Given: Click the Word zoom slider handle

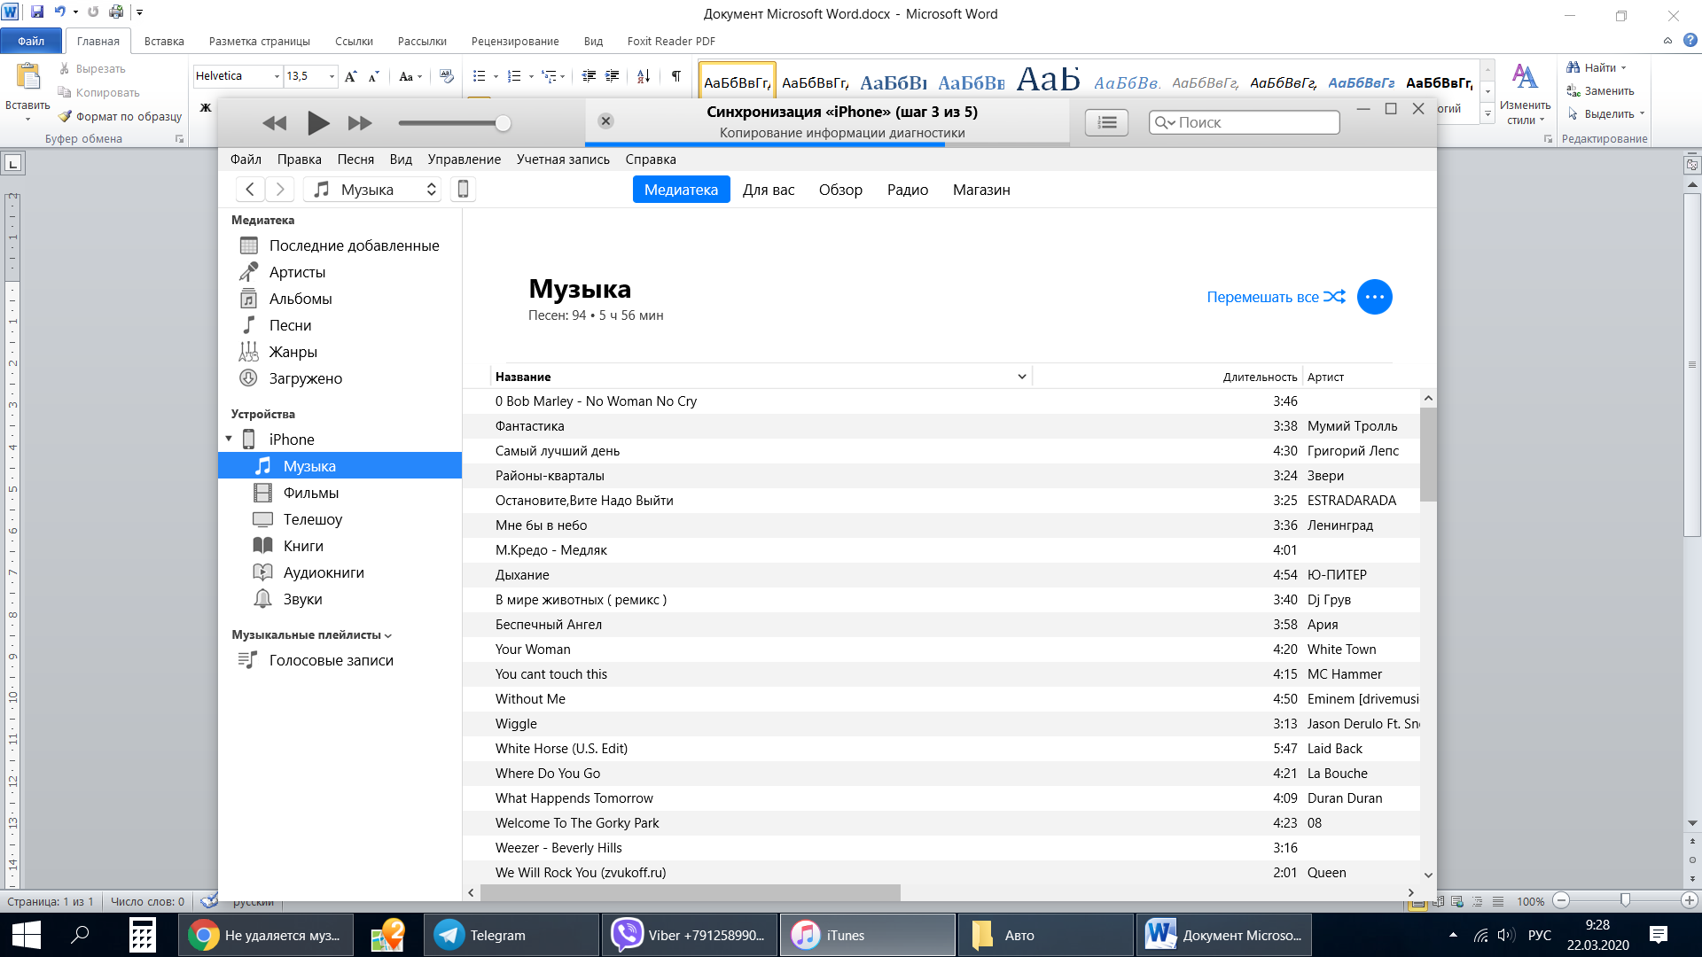Looking at the screenshot, I should (1625, 900).
